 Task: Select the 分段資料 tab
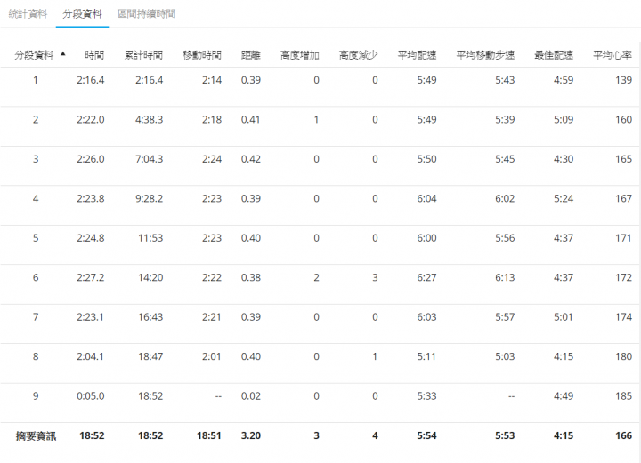click(82, 14)
